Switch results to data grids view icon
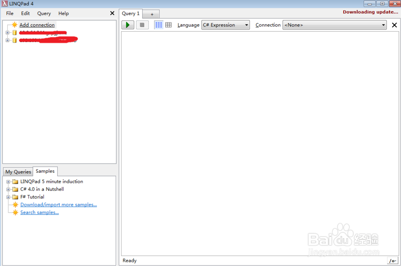This screenshot has height=266, width=401. [x=168, y=25]
